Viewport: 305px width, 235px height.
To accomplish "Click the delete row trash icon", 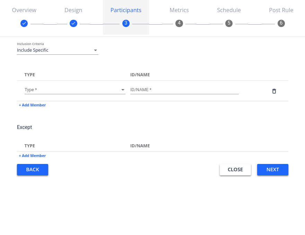I will click(274, 91).
